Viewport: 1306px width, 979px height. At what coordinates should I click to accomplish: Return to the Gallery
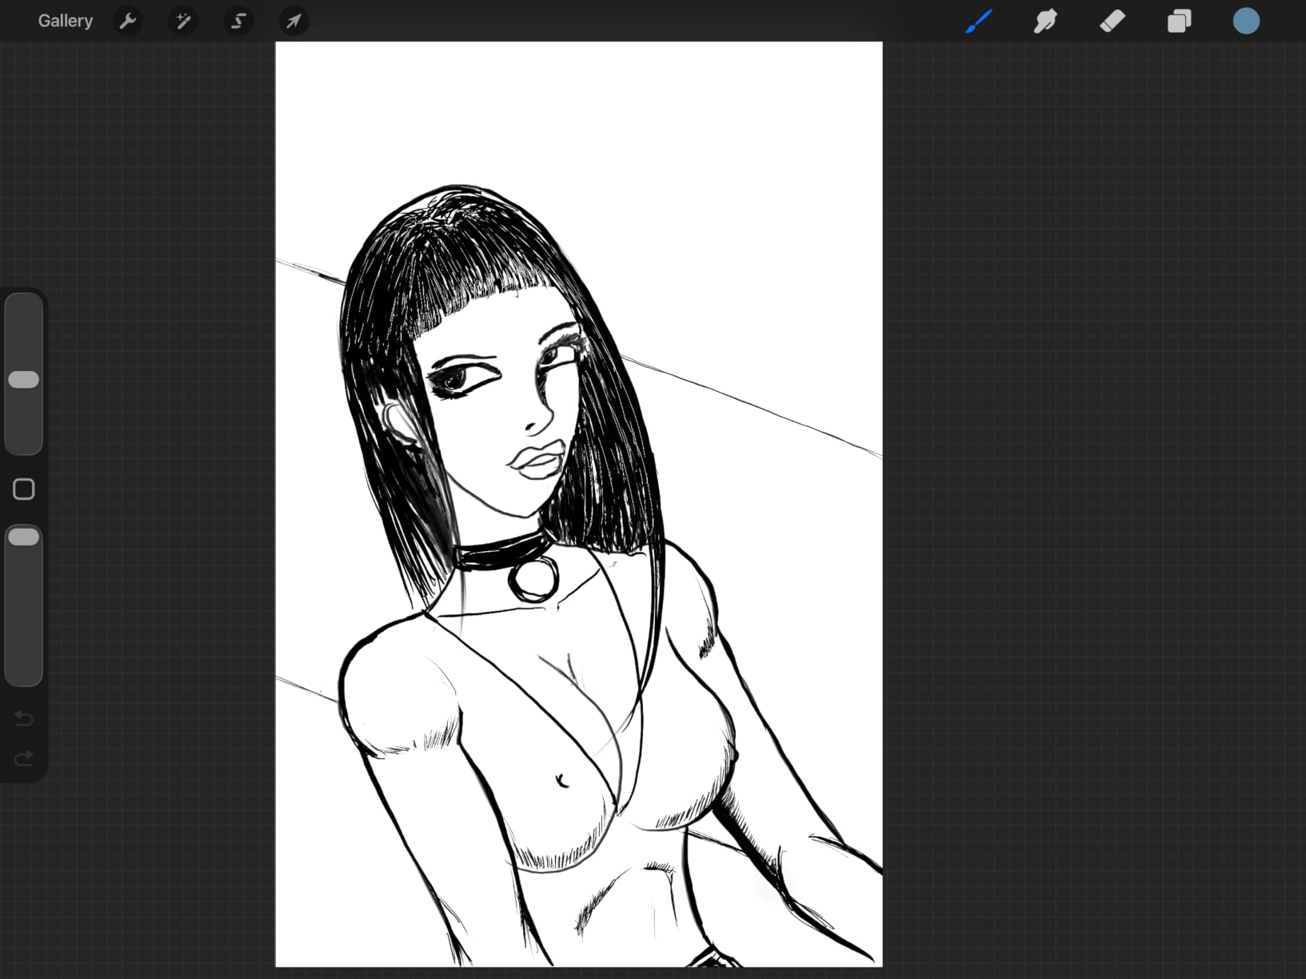(66, 21)
